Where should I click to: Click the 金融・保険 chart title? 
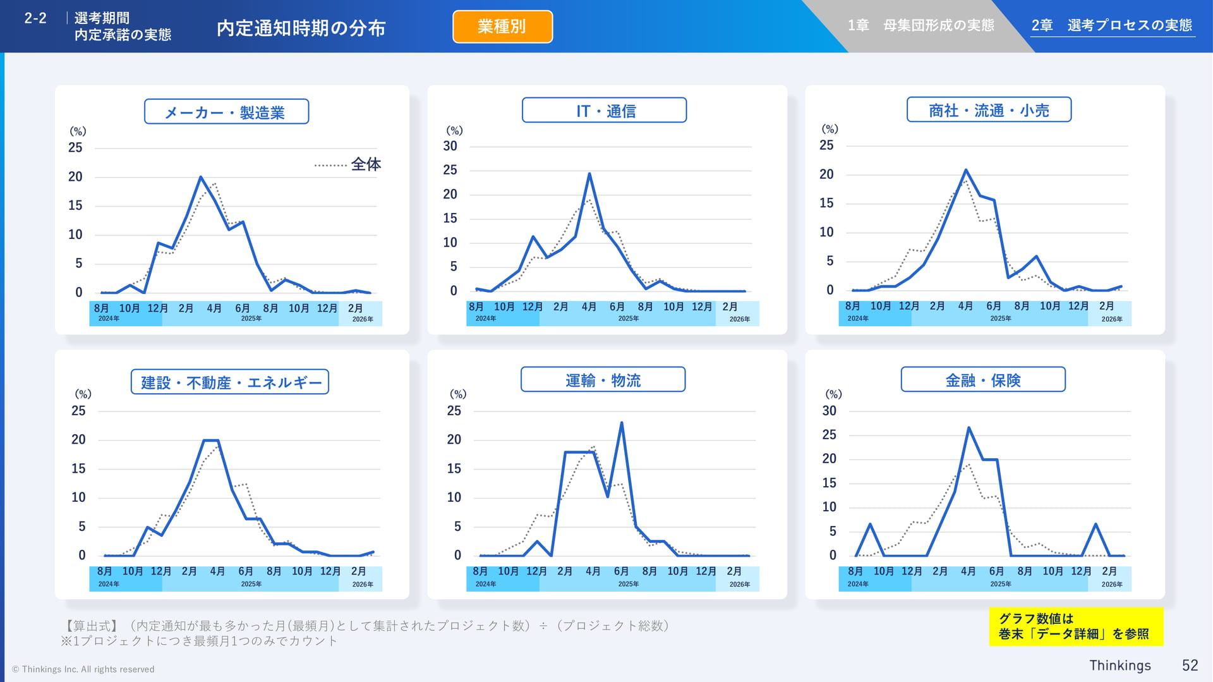click(983, 379)
